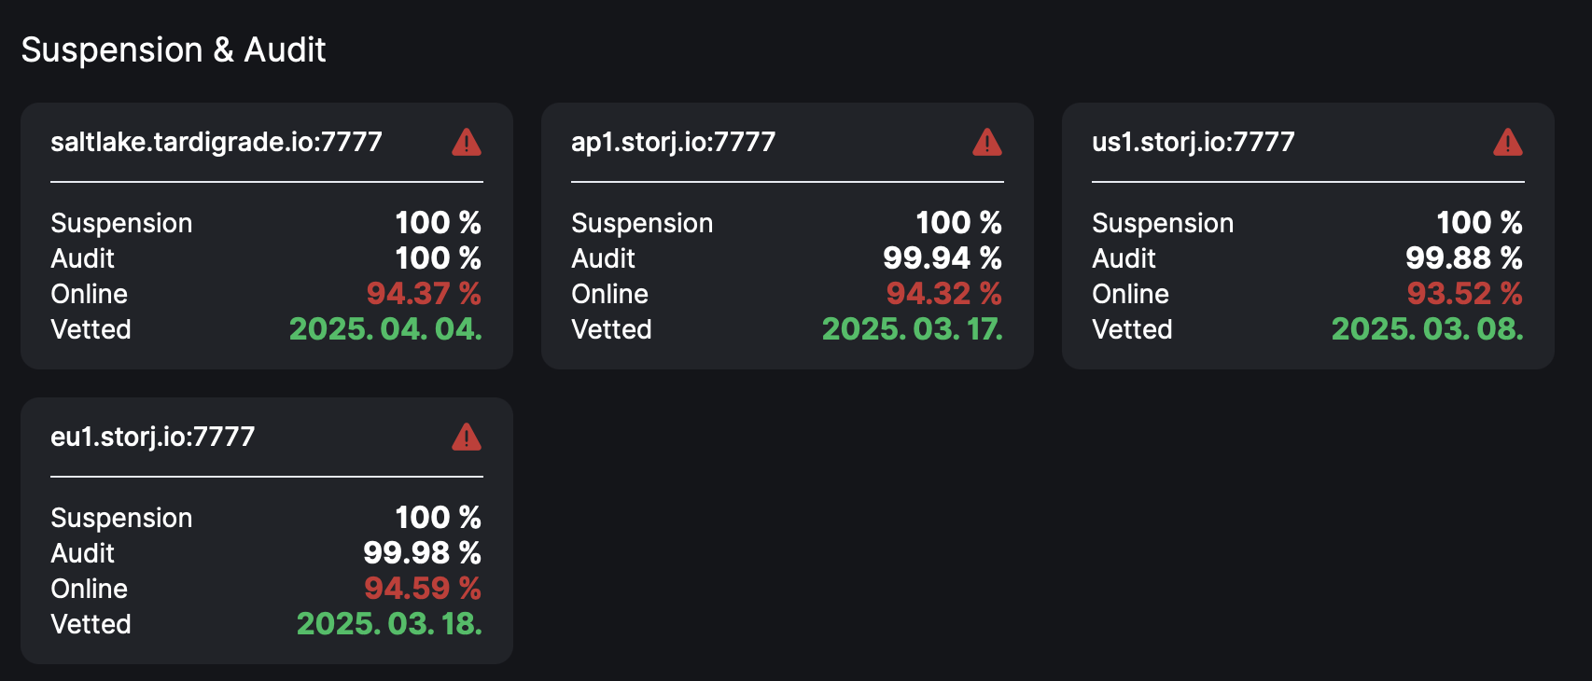Click vetted date 2025. 03. 08.
This screenshot has width=1592, height=681.
[1428, 329]
